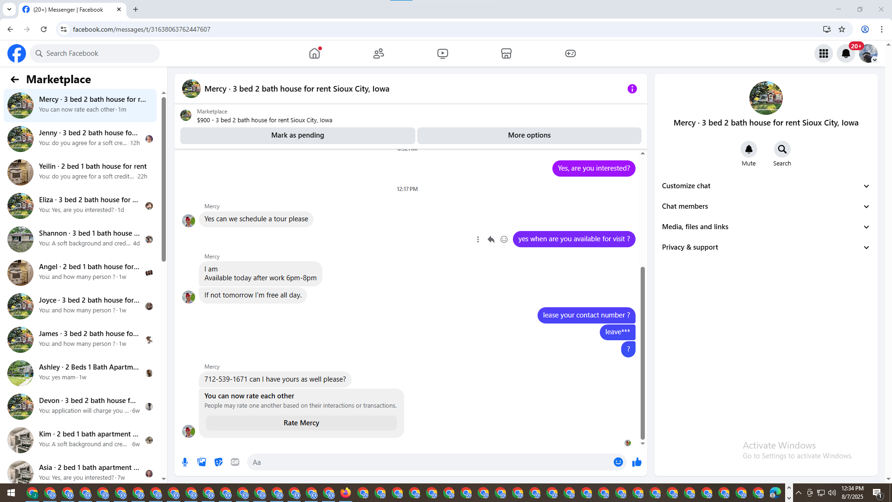
Task: Open Marketplace tab in top navigation
Action: 506,53
